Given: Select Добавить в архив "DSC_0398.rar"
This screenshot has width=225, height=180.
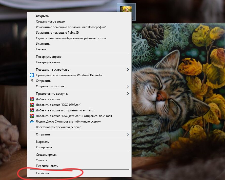Looking at the screenshot, I should pos(79,105).
